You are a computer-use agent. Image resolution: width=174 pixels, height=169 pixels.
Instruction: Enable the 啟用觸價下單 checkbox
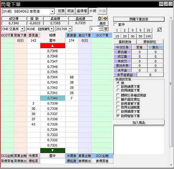tap(118, 112)
